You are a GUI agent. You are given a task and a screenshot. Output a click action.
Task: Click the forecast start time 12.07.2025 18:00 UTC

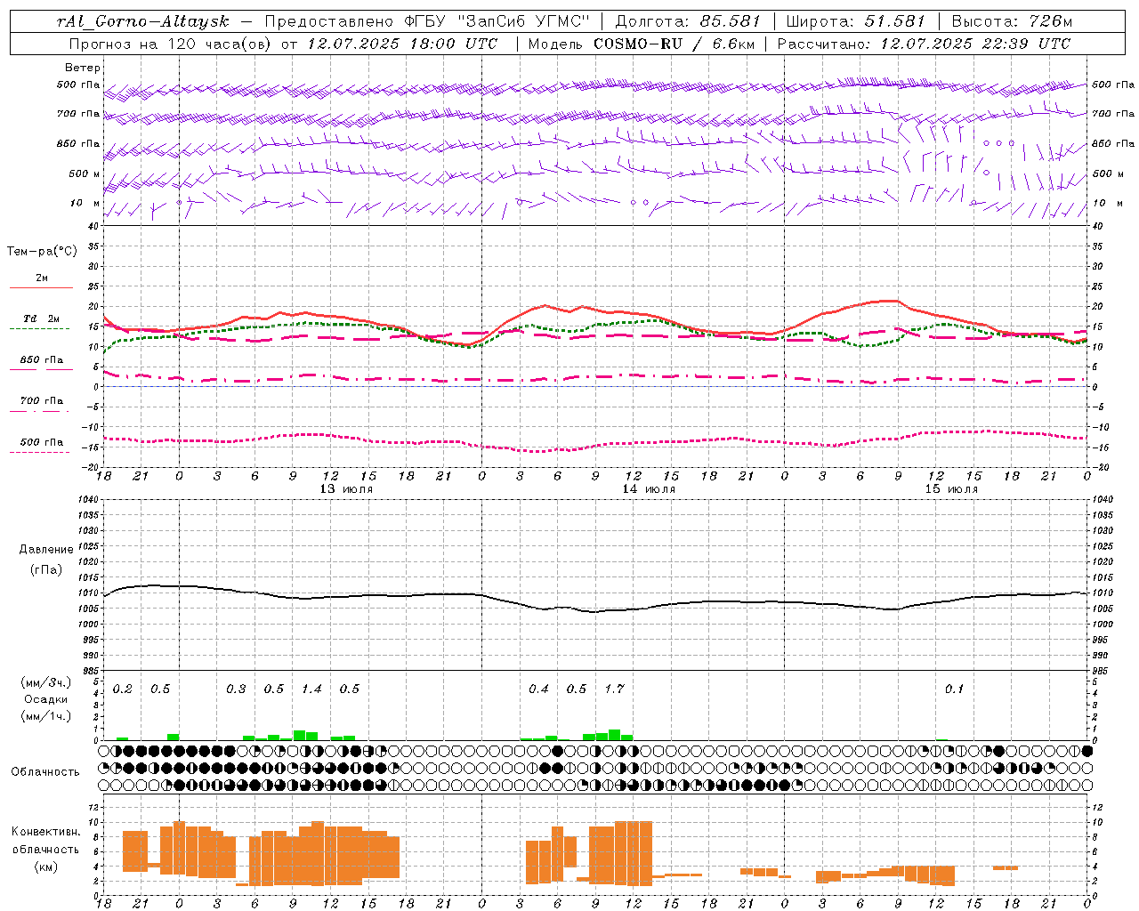tap(402, 44)
